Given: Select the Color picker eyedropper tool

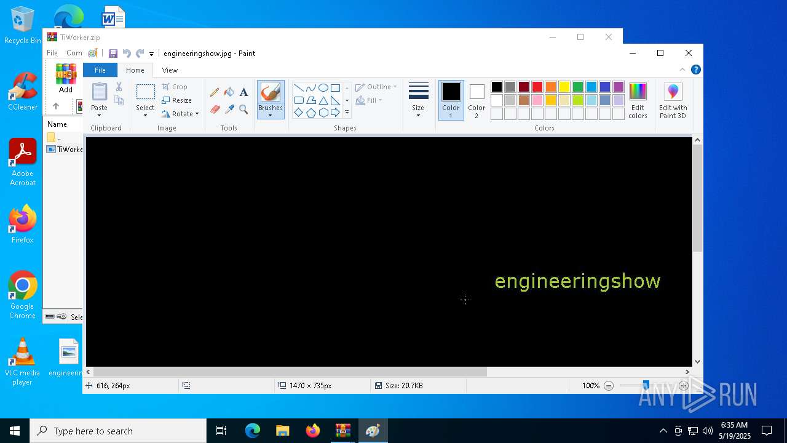Looking at the screenshot, I should click(x=229, y=110).
